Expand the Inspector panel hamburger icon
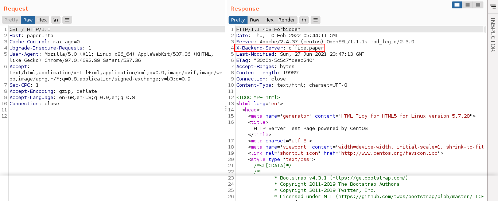The width and height of the screenshot is (498, 201). tap(493, 6)
